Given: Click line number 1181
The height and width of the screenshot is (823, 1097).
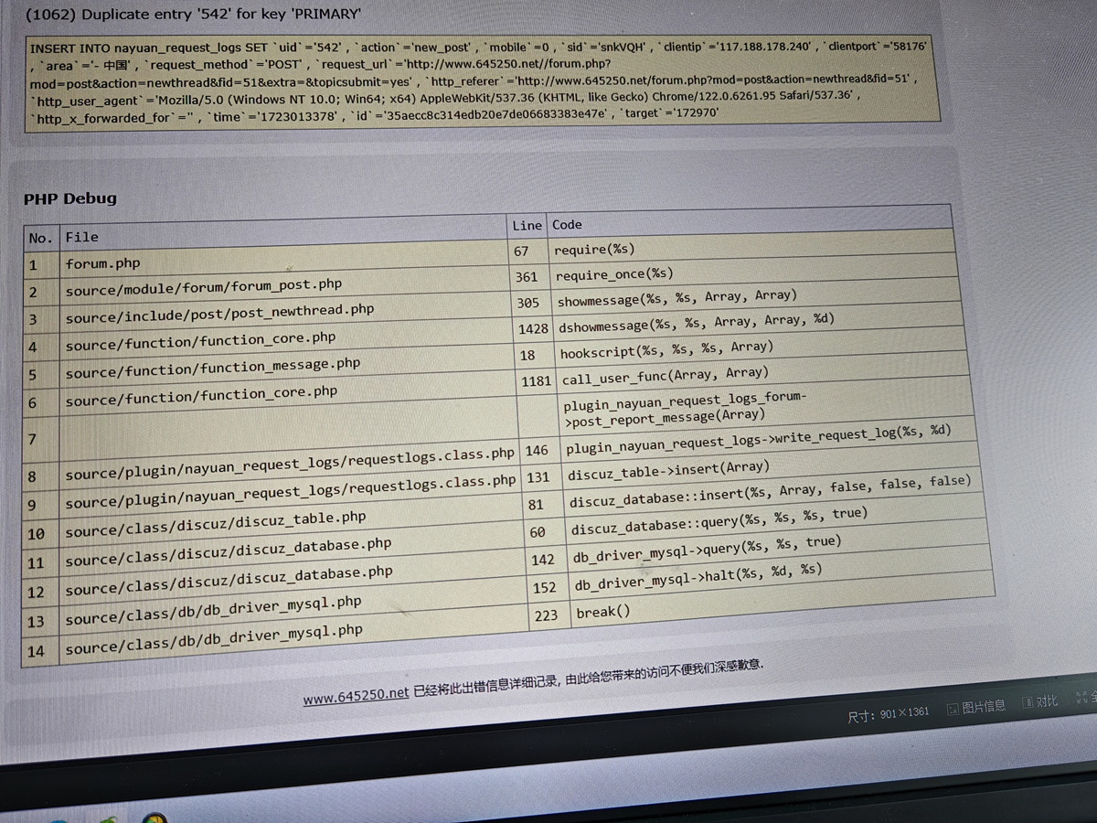Looking at the screenshot, I should tap(536, 380).
